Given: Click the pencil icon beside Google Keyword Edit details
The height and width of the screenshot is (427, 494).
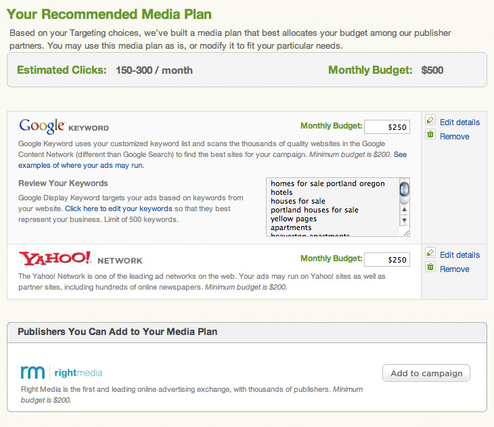Looking at the screenshot, I should click(x=430, y=120).
